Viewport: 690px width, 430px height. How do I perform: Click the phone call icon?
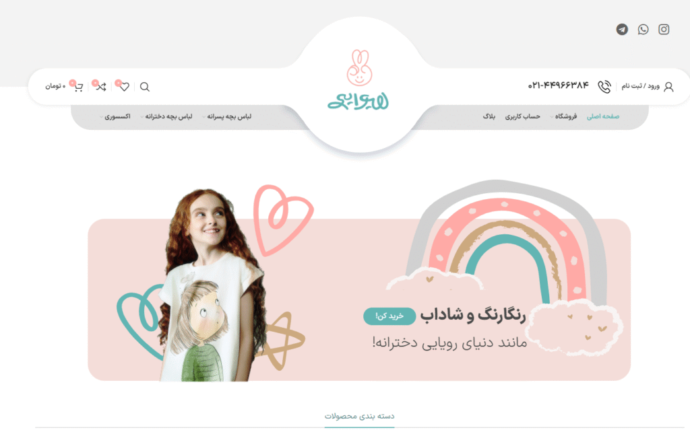[604, 87]
